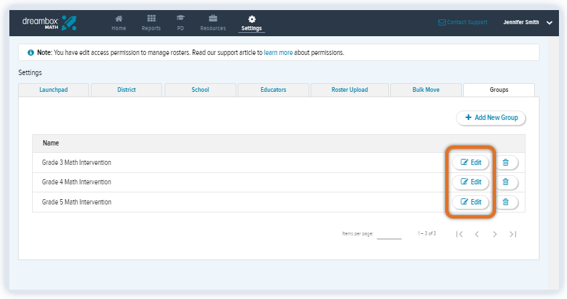Viewport: 567px width, 299px height.
Task: Go to the next page of groups
Action: [495, 234]
